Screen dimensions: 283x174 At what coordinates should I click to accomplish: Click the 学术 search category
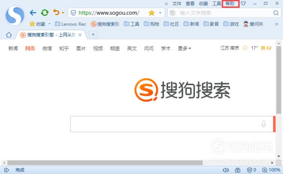(x=166, y=48)
